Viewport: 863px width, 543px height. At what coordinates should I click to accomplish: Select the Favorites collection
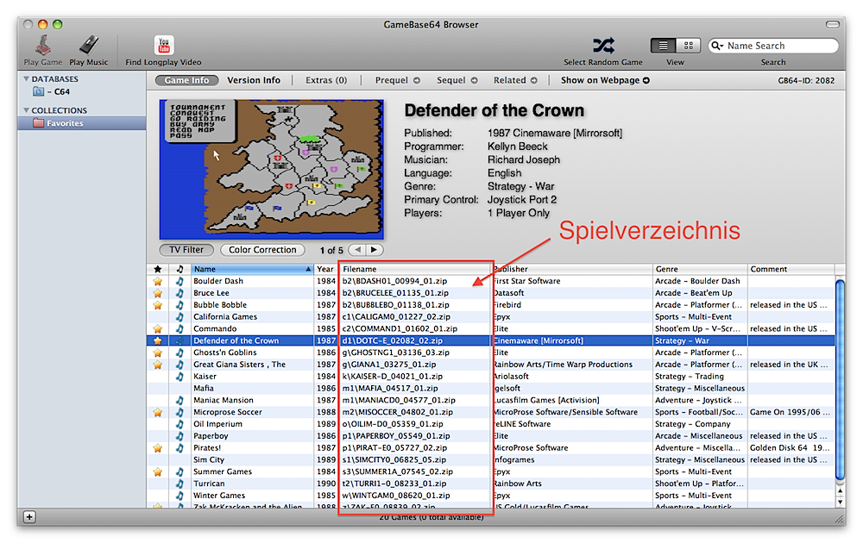[x=81, y=123]
